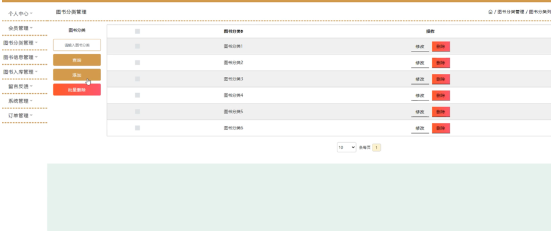Image resolution: width=551 pixels, height=231 pixels.
Task: Toggle the select-all checkbox in header
Action: [x=137, y=31]
